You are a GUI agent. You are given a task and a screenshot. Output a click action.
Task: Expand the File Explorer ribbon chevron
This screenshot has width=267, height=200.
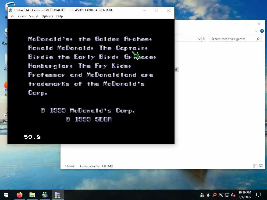pyautogui.click(x=256, y=31)
